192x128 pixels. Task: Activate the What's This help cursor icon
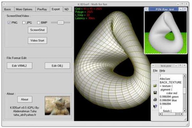155,106
